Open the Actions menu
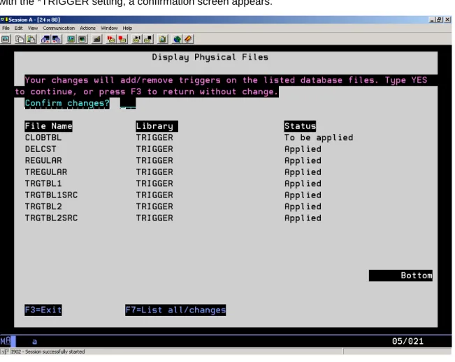This screenshot has width=455, height=362. coord(87,28)
